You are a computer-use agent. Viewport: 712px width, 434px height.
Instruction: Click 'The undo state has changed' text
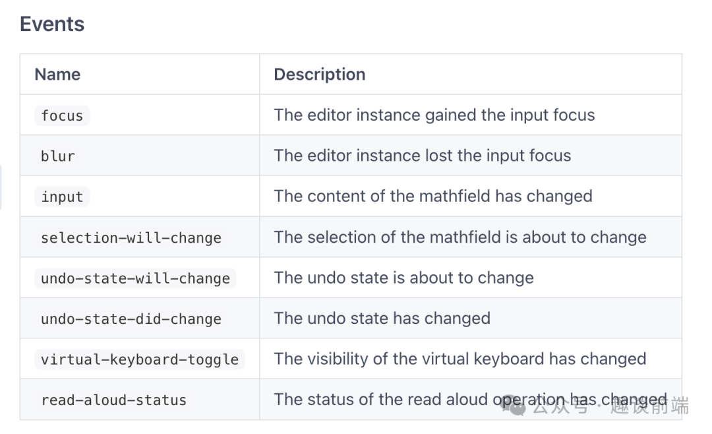point(382,318)
